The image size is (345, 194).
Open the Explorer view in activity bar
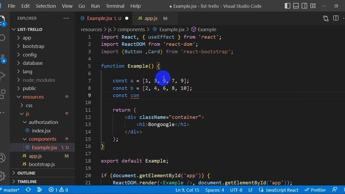point(2,20)
